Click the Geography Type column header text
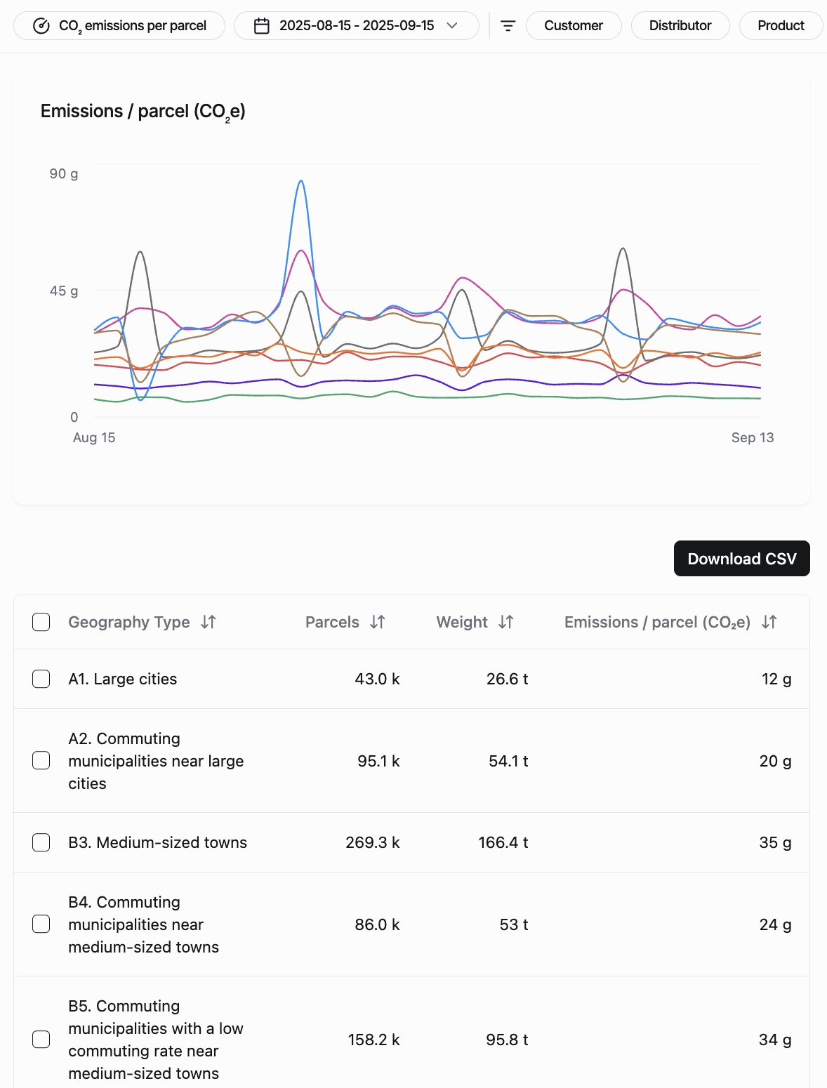The image size is (827, 1088). click(x=128, y=622)
